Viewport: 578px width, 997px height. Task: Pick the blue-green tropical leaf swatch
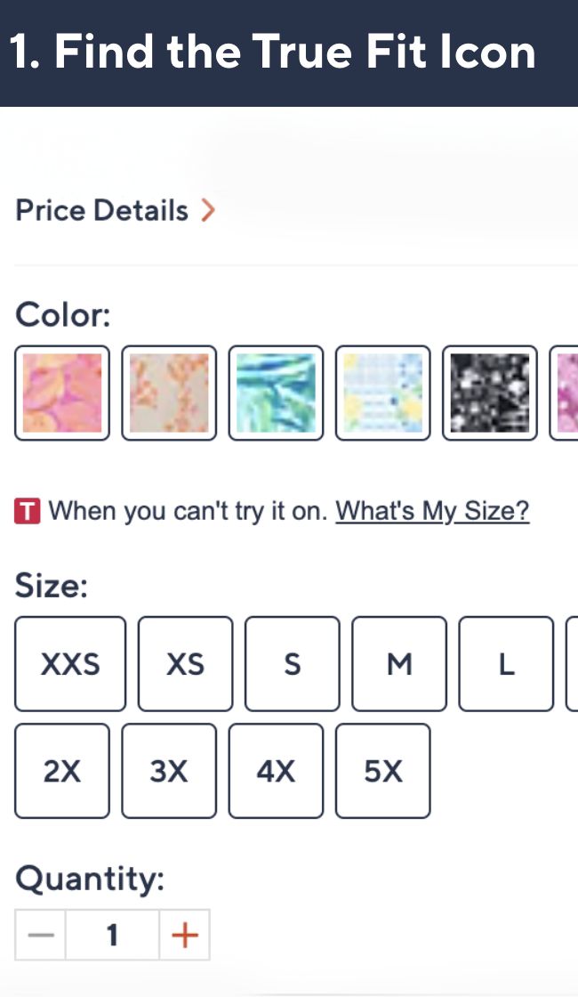276,393
